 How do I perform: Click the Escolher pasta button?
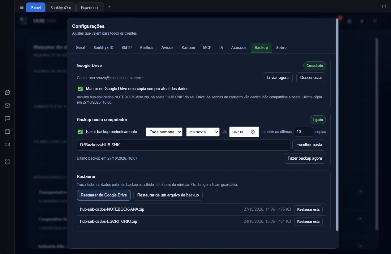309,145
